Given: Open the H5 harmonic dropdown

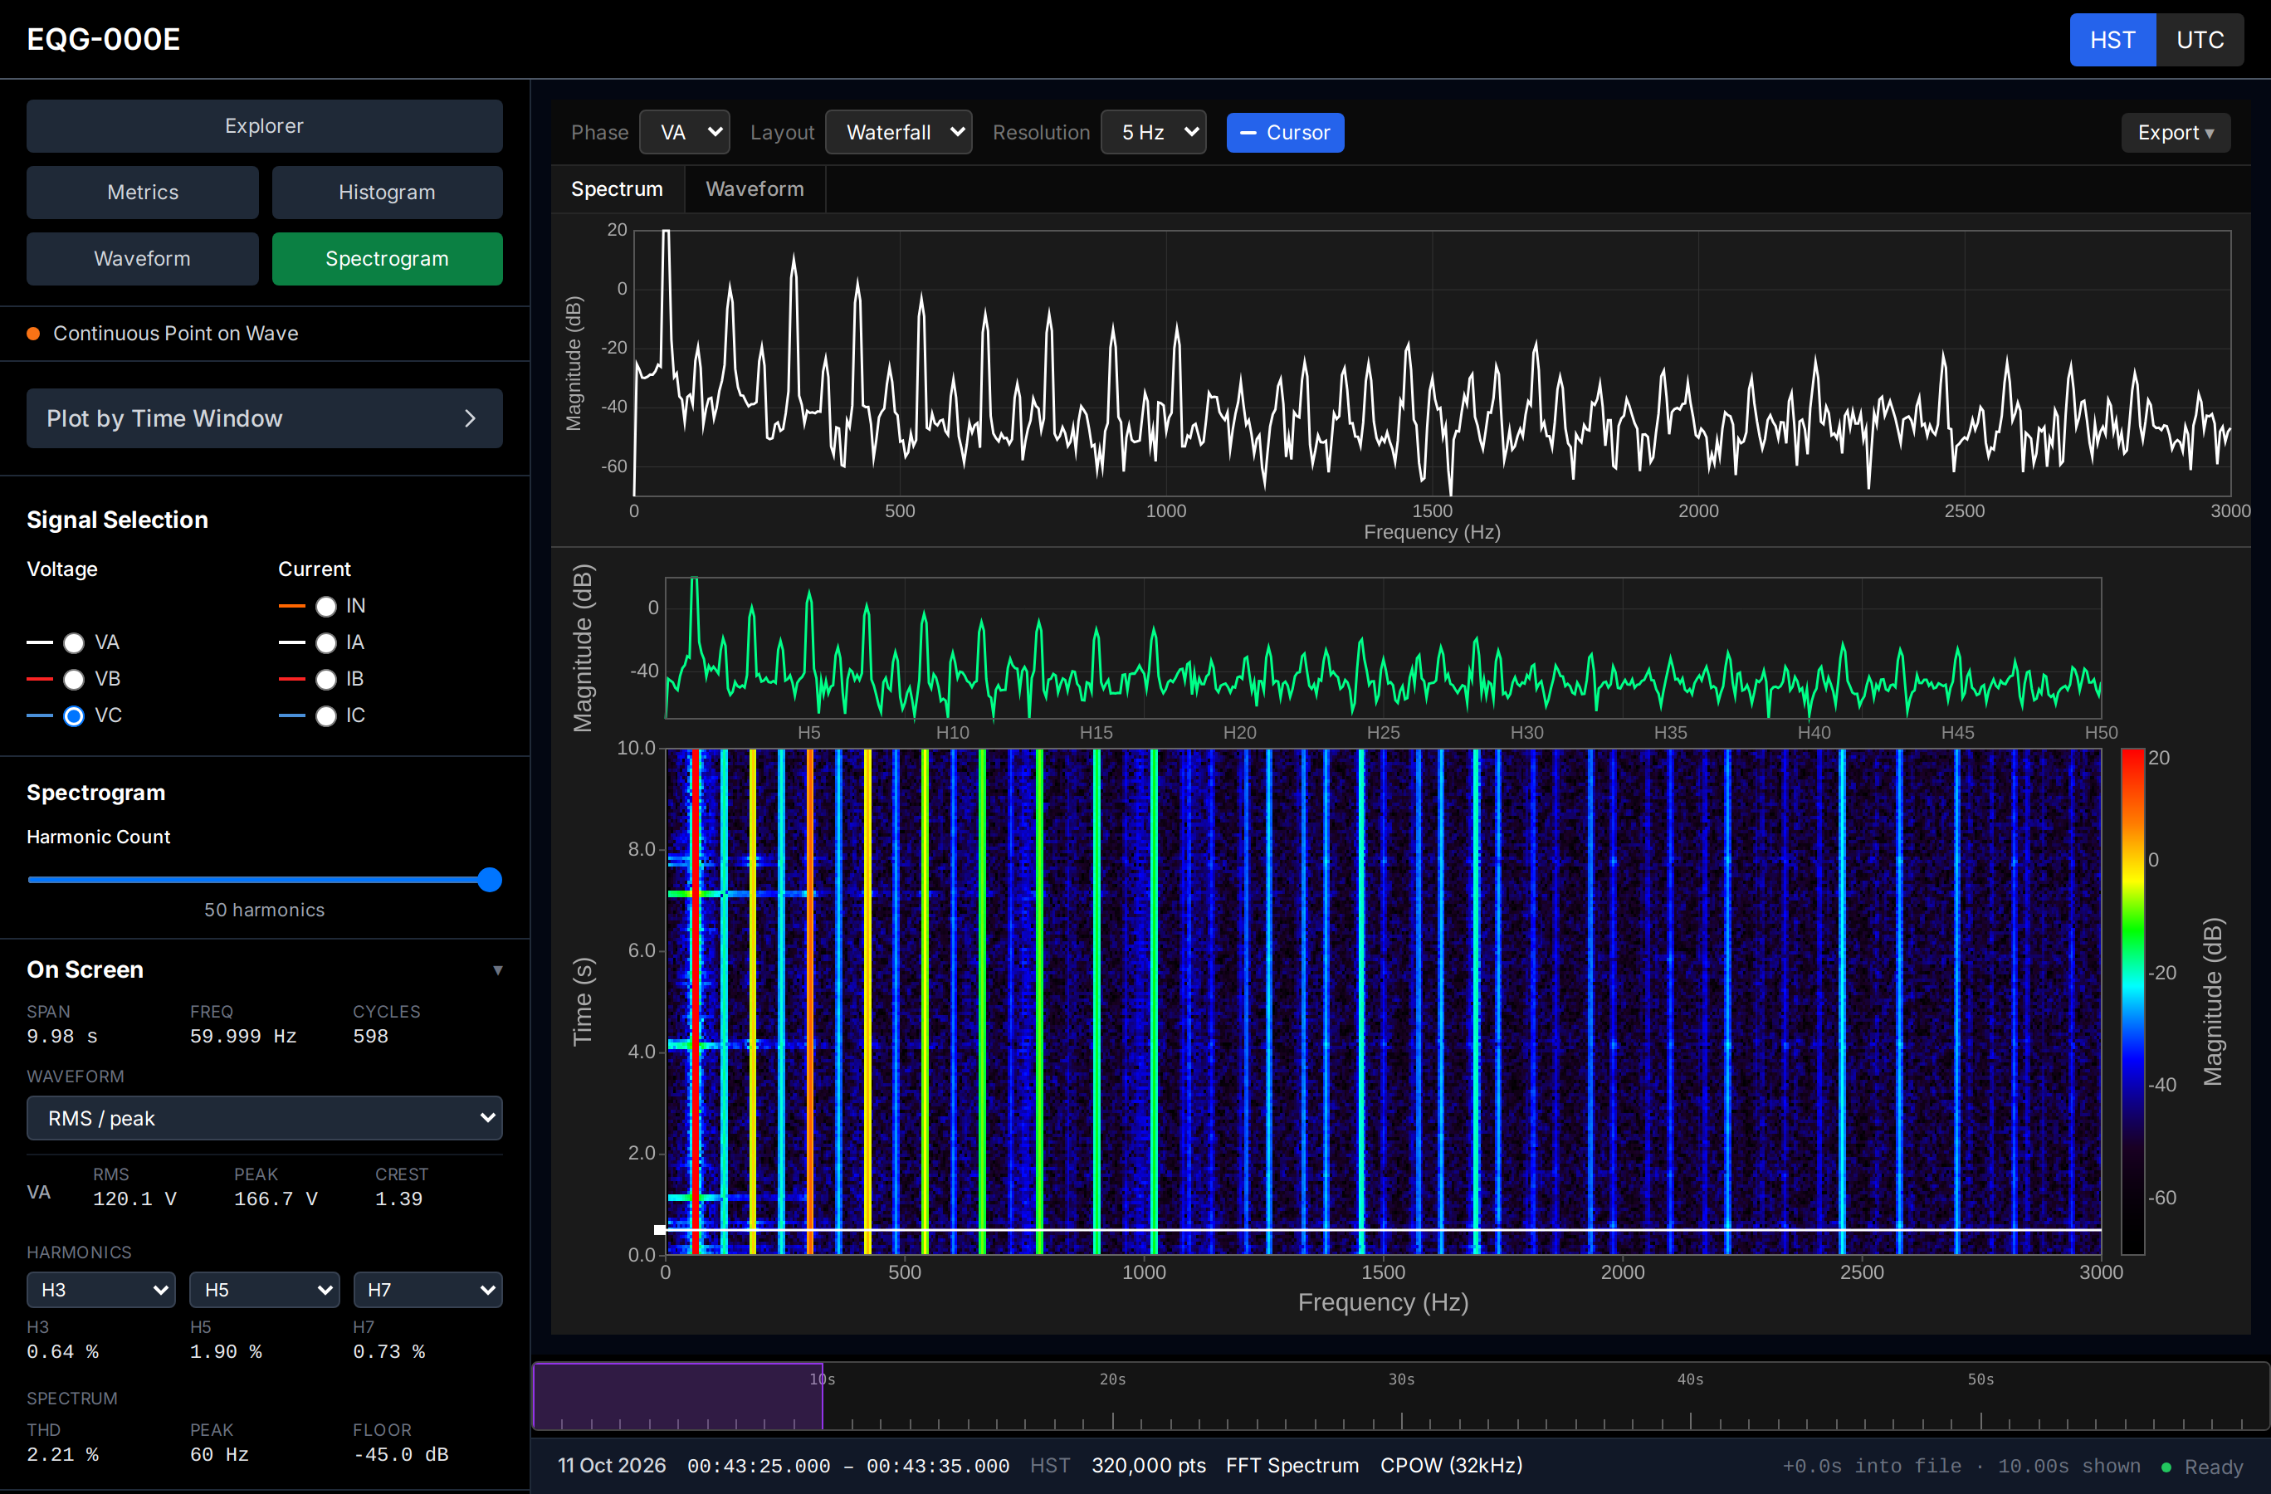Looking at the screenshot, I should pyautogui.click(x=264, y=1289).
